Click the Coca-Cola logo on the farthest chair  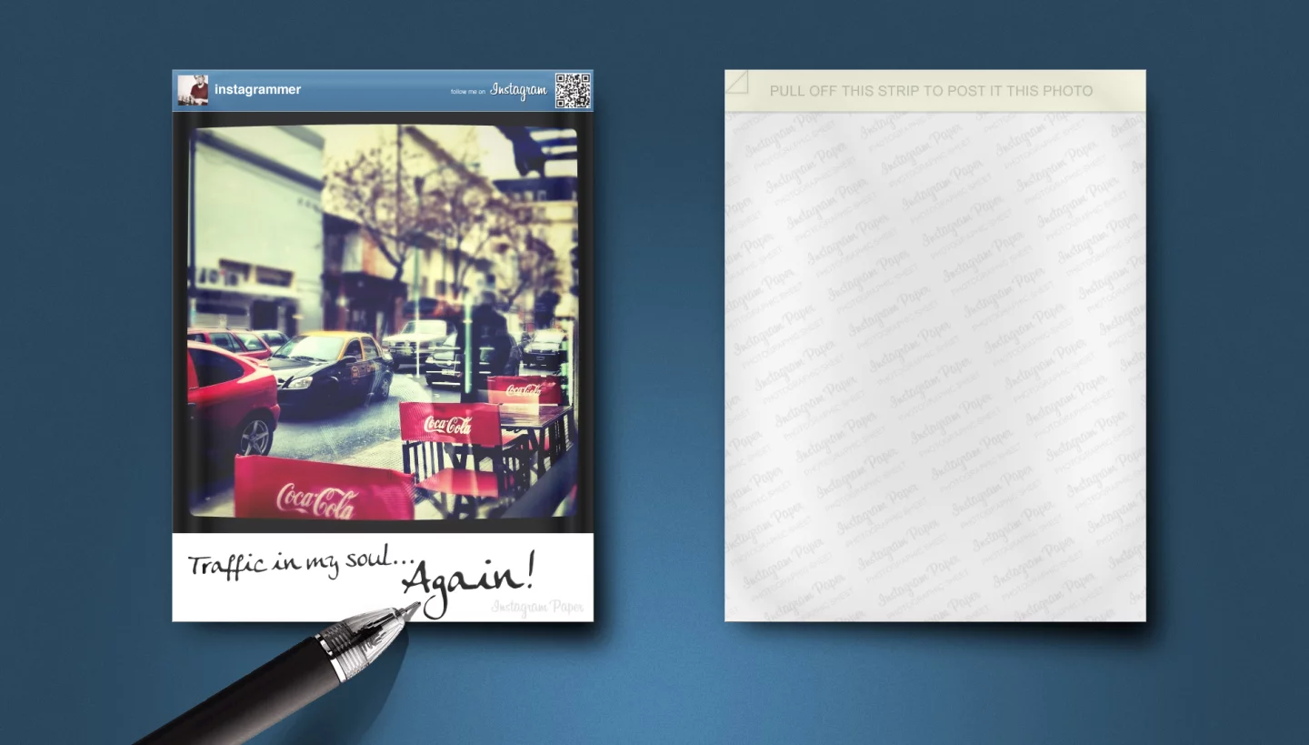(524, 390)
